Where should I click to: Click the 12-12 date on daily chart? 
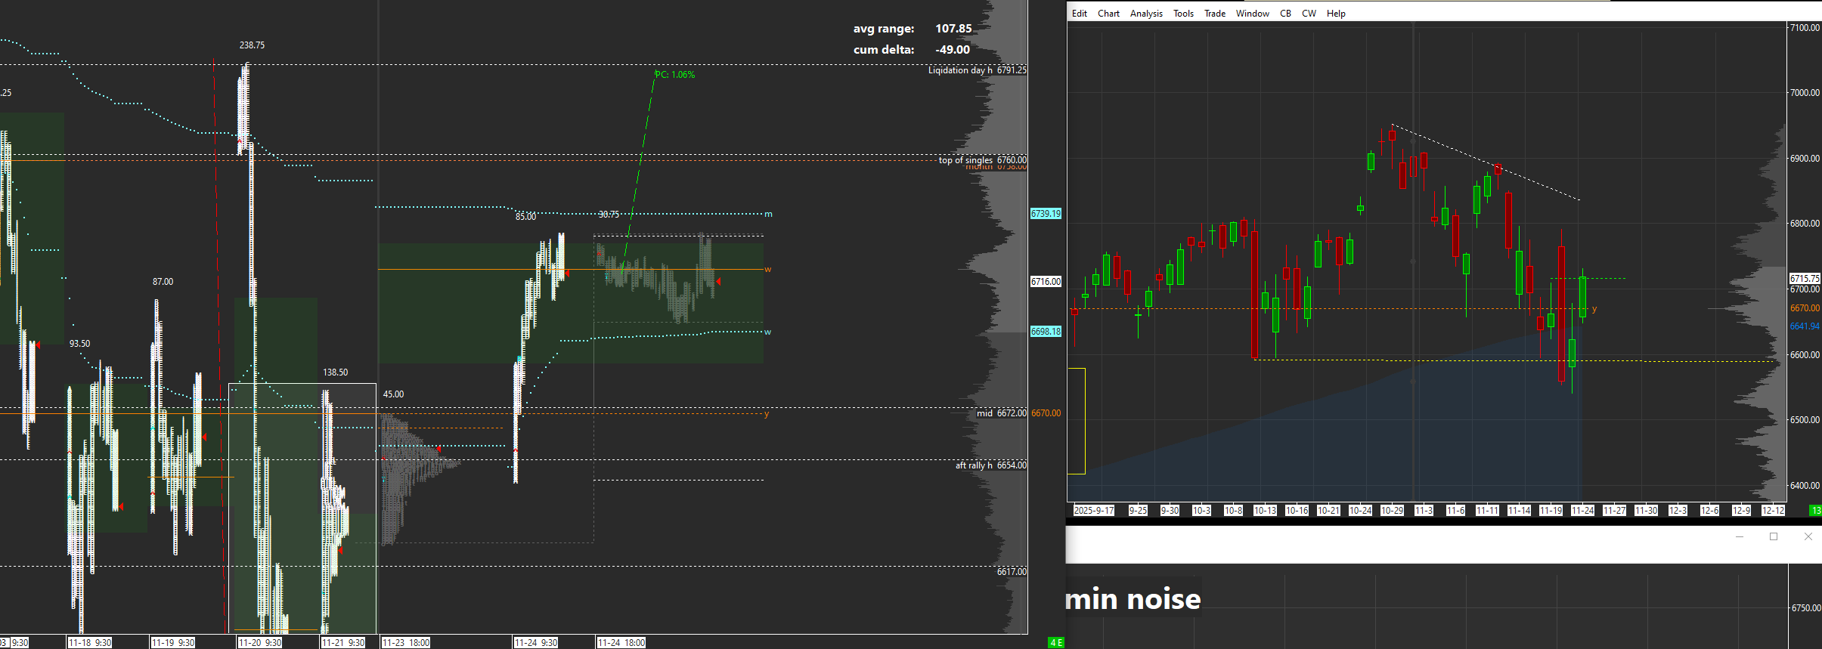click(x=1773, y=511)
